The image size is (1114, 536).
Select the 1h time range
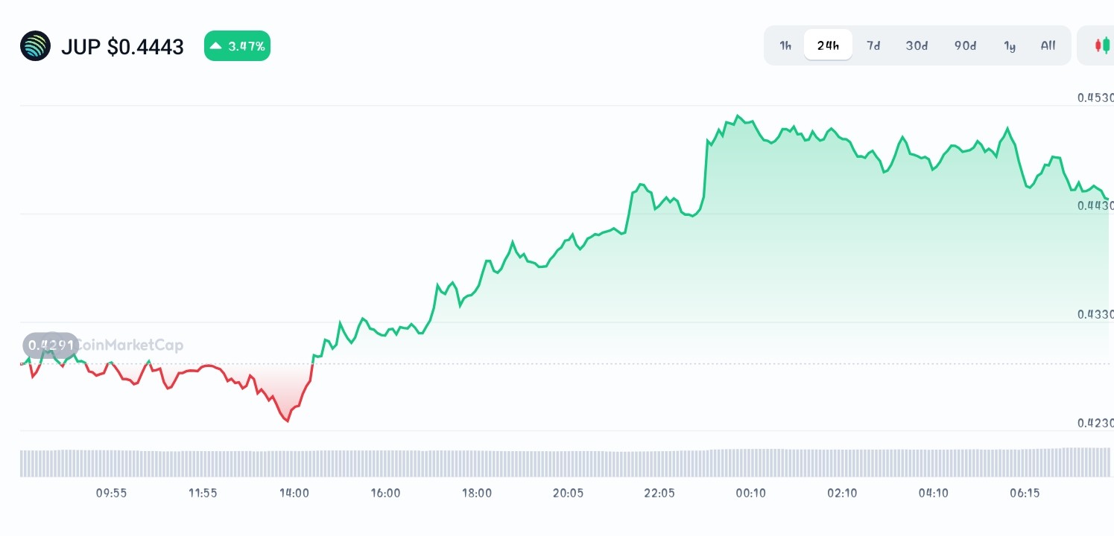tap(785, 45)
